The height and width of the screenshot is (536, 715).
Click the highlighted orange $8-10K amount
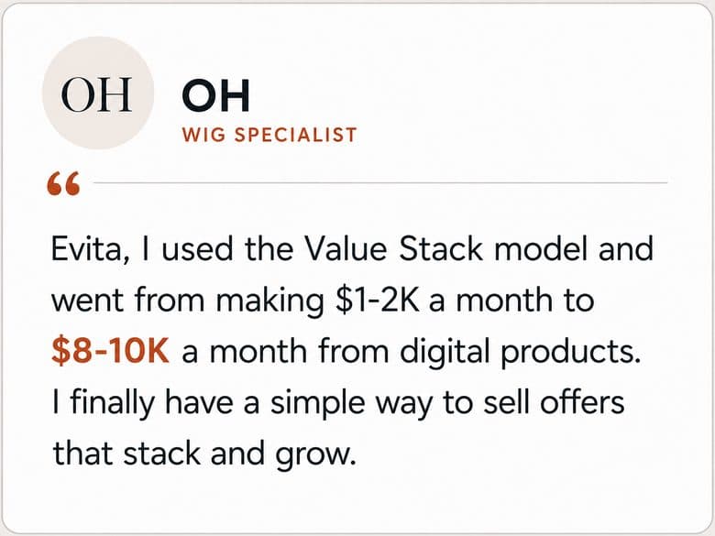(x=110, y=351)
